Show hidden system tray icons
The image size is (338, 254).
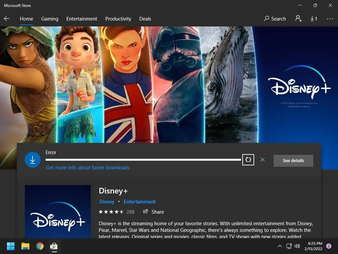(280, 246)
